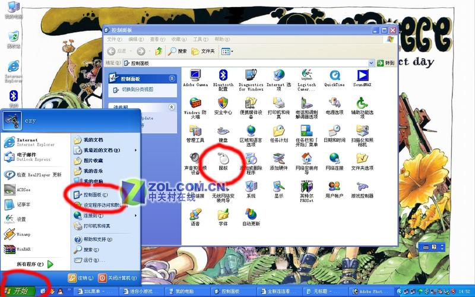Viewport: 475px width, 297px height.
Task: Click the 关闭计算机(U) button
Action: click(117, 277)
